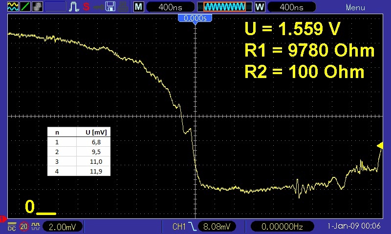The width and height of the screenshot is (391, 234).
Task: Click the 6,8 table cell
Action: (x=96, y=142)
